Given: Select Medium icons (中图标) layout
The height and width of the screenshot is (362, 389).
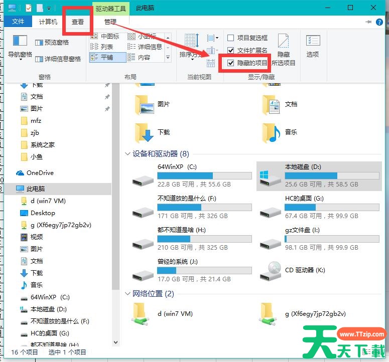Looking at the screenshot, I should (x=105, y=37).
